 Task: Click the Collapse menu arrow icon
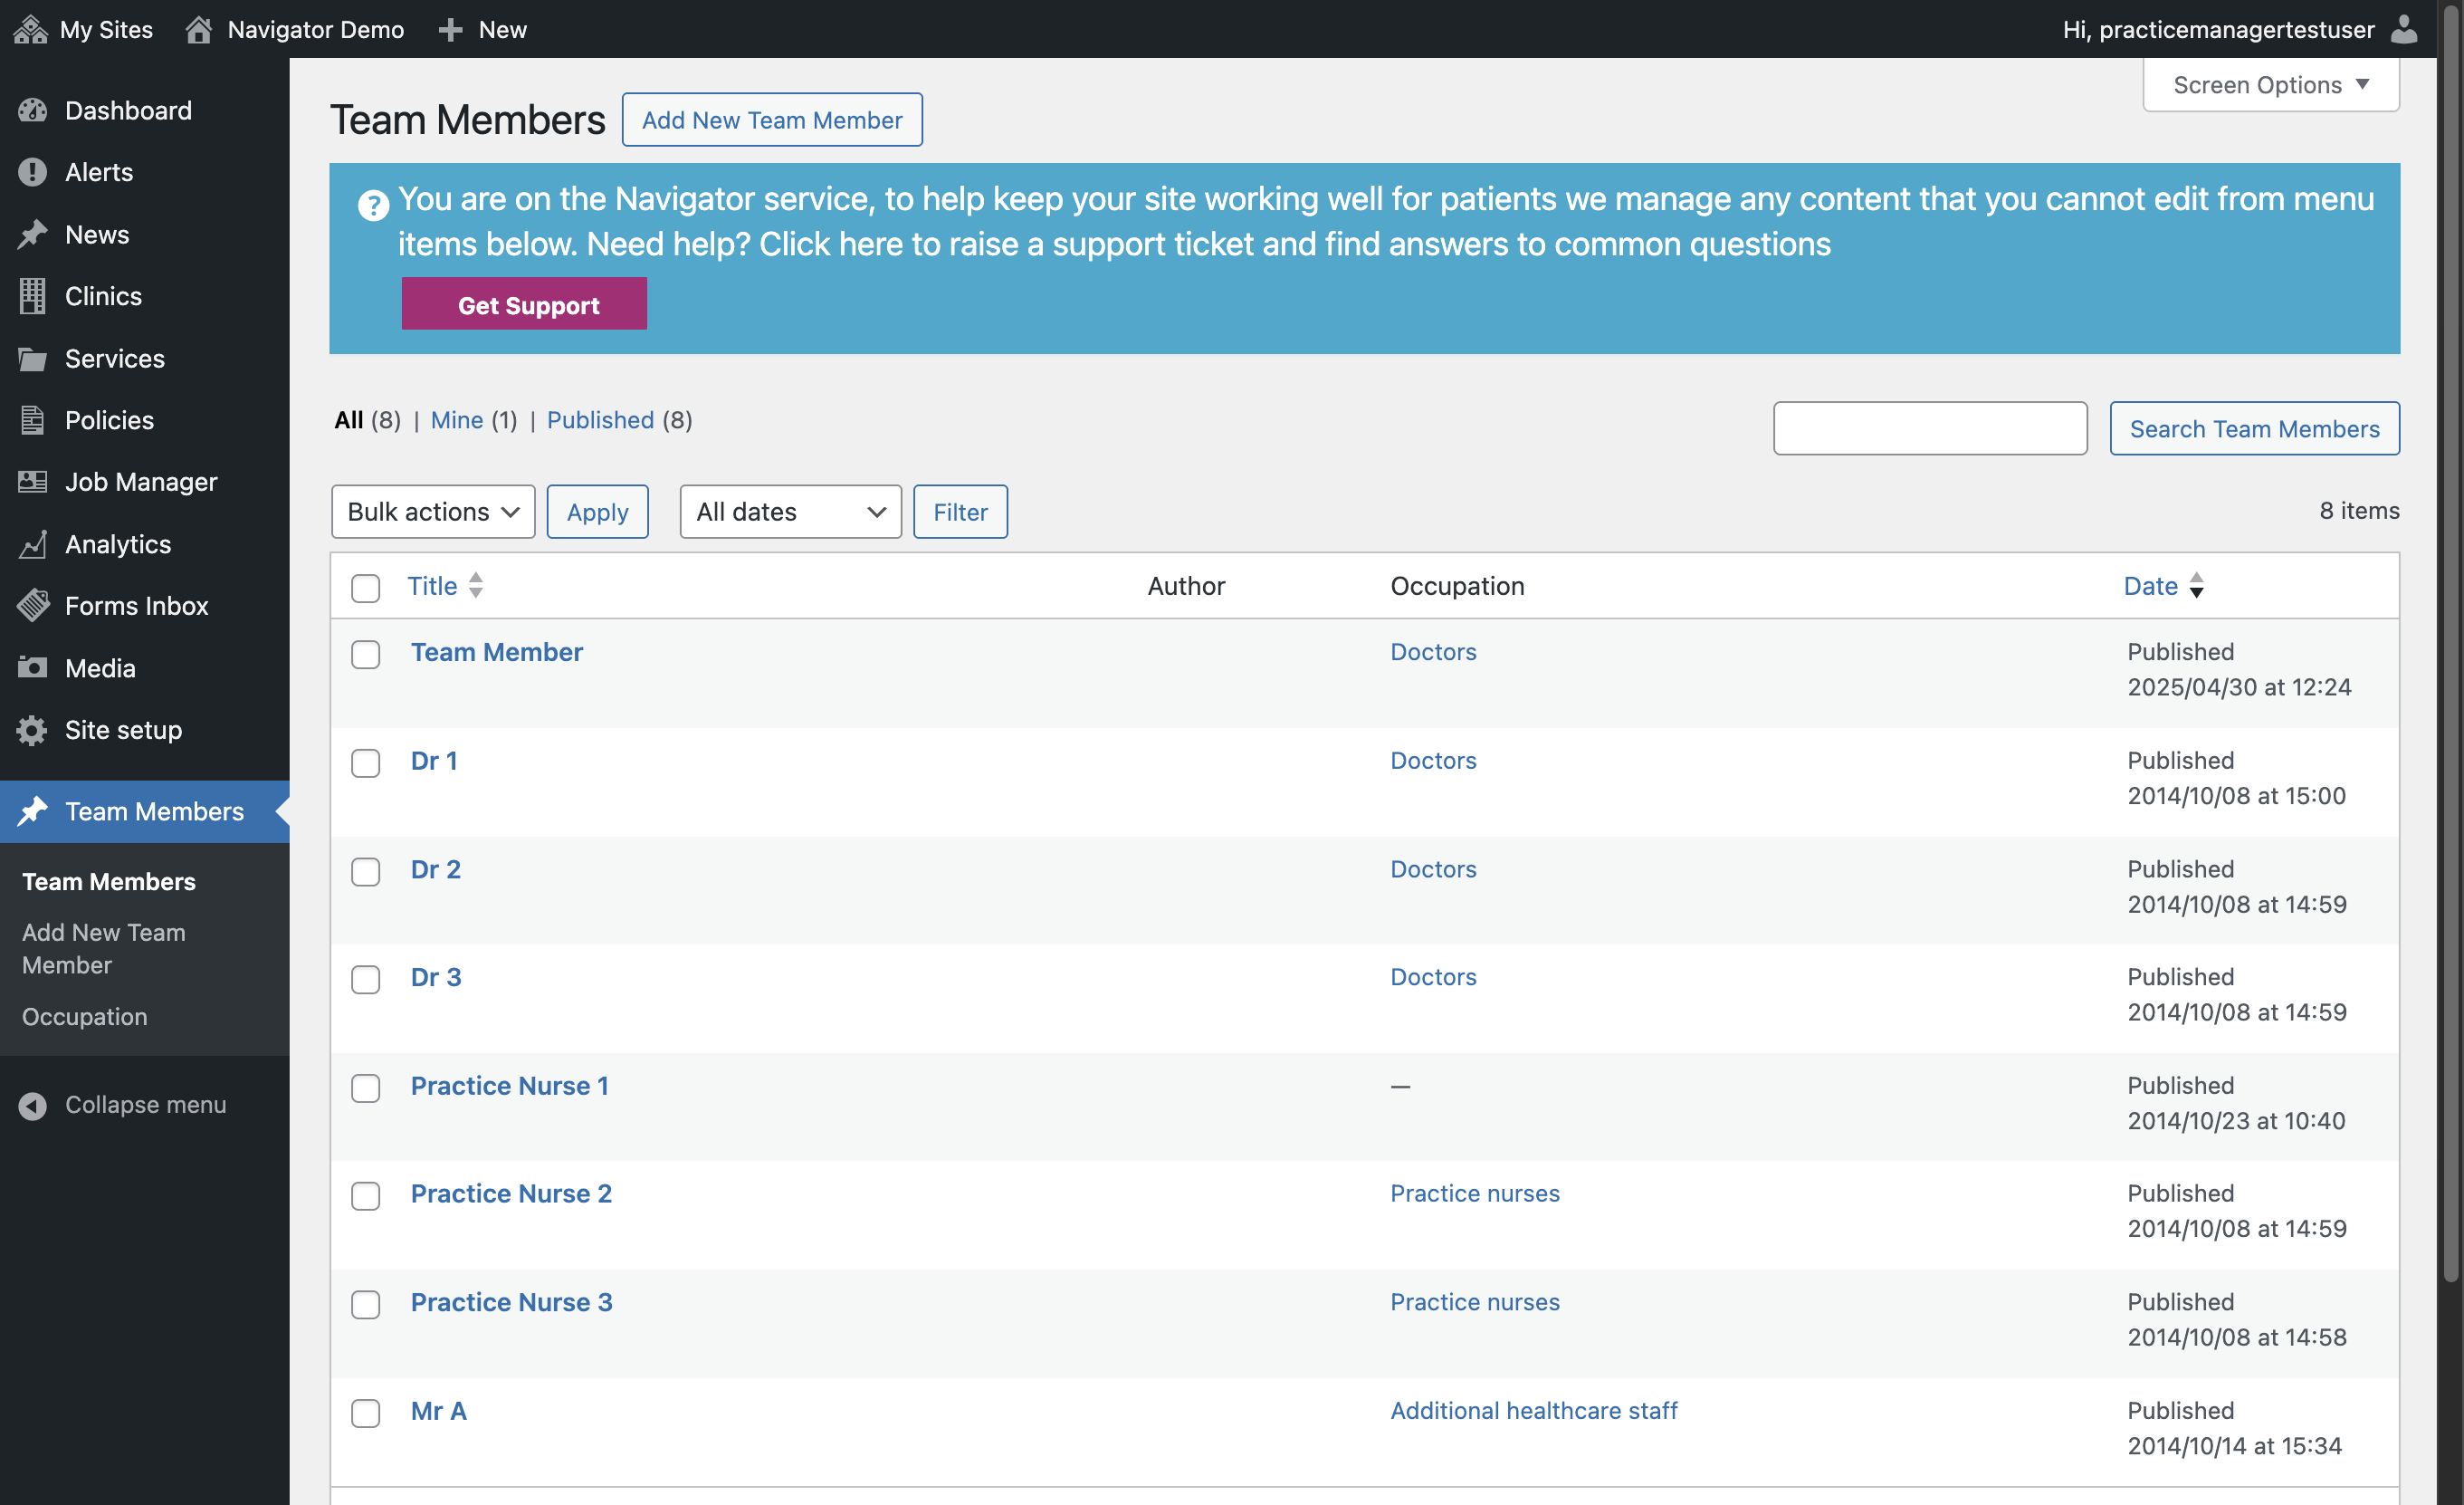pyautogui.click(x=33, y=1106)
